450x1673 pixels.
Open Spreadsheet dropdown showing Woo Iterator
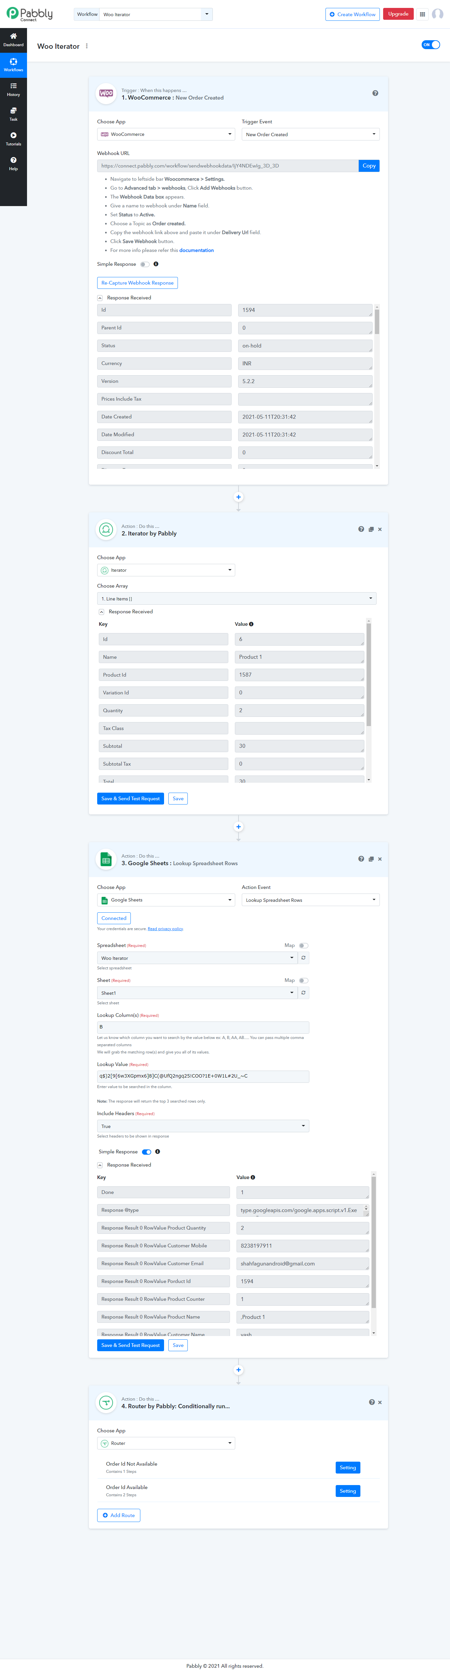pyautogui.click(x=197, y=958)
